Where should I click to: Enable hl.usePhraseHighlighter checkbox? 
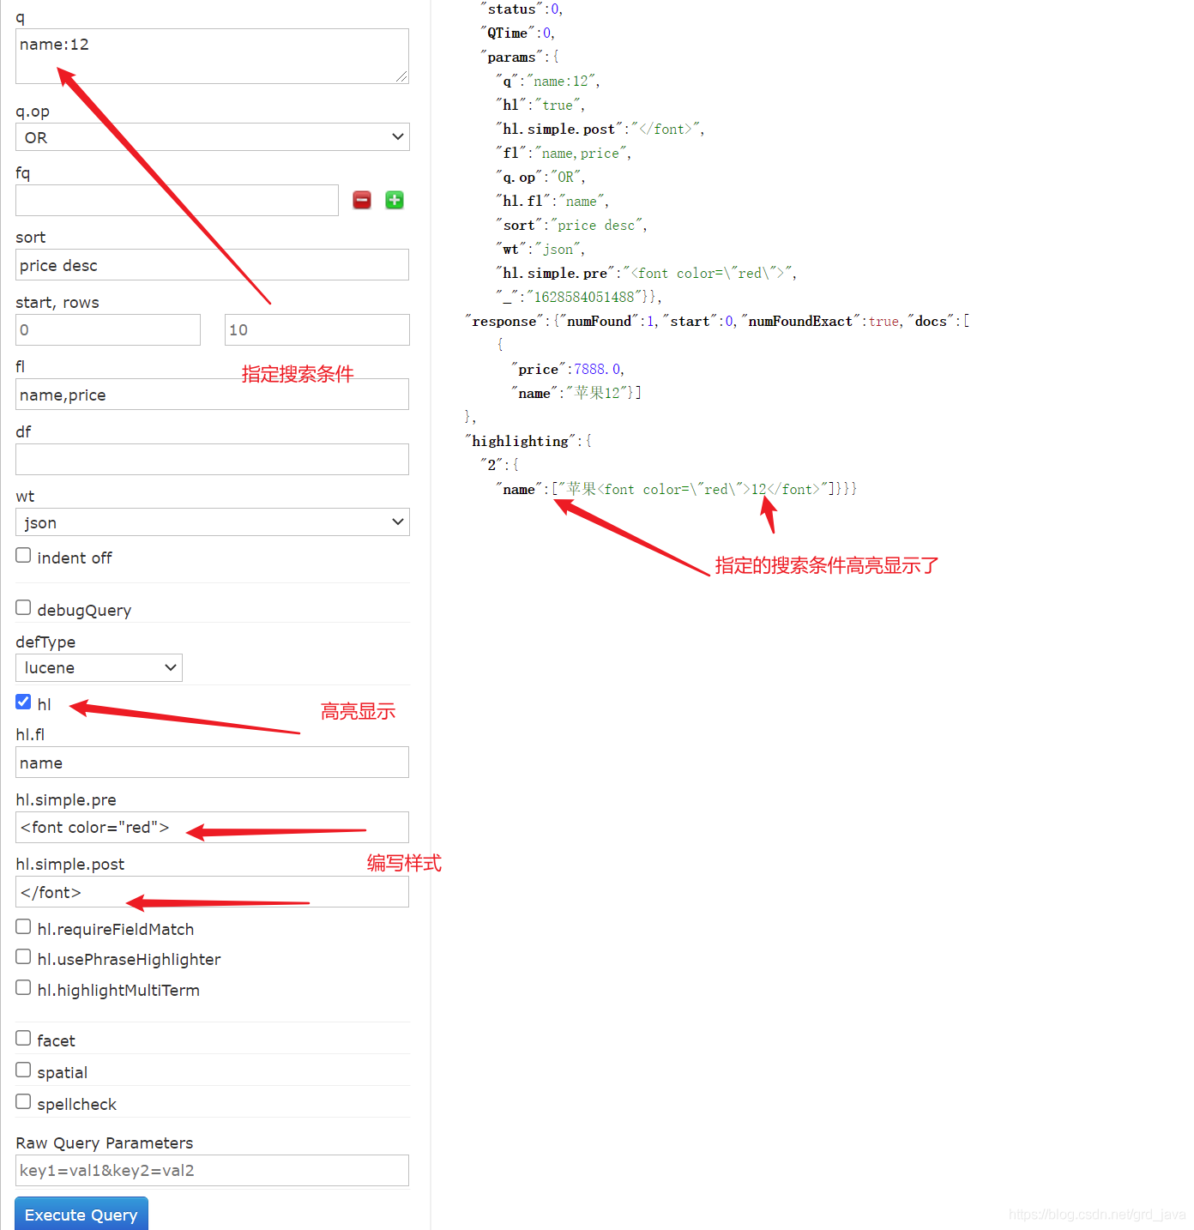pos(23,957)
